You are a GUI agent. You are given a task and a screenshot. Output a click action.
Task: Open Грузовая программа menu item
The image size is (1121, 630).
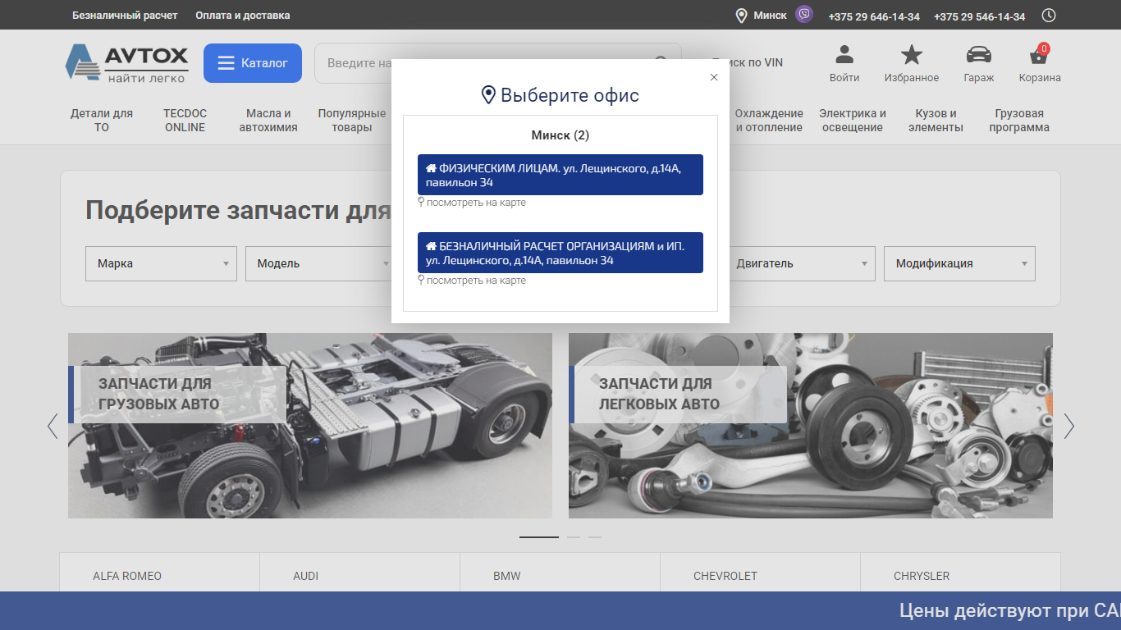[1019, 121]
